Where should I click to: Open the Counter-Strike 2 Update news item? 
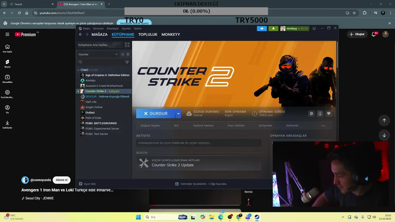point(199,163)
